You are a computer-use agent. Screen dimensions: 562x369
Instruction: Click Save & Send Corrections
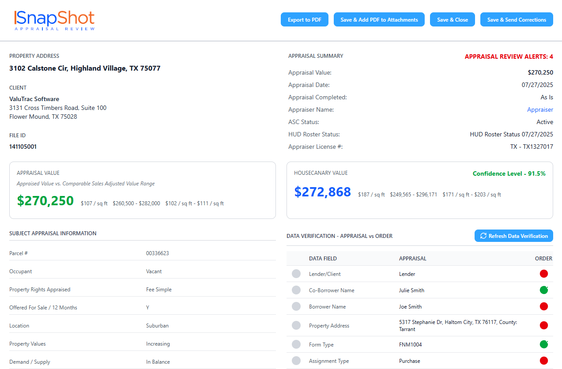(x=517, y=19)
